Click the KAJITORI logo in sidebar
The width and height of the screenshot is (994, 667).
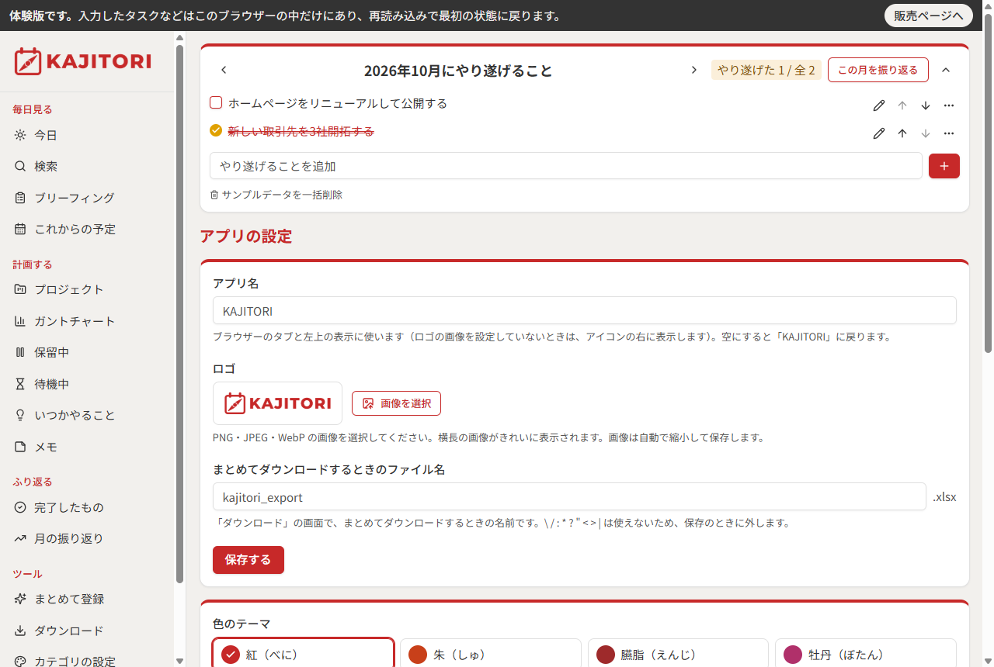tap(83, 61)
